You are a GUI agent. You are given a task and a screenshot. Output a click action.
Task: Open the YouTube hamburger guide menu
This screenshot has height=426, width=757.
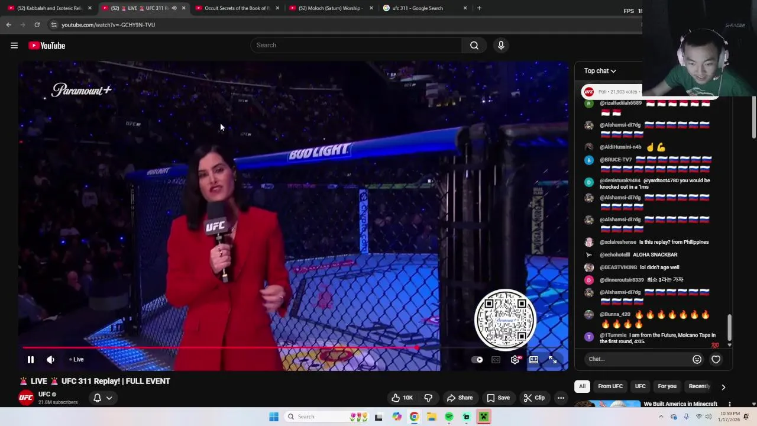[14, 46]
